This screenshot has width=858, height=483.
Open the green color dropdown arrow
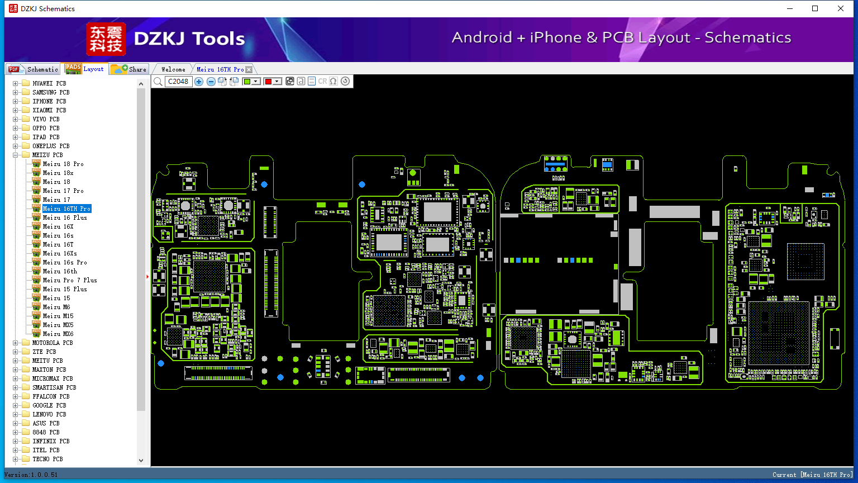point(256,82)
